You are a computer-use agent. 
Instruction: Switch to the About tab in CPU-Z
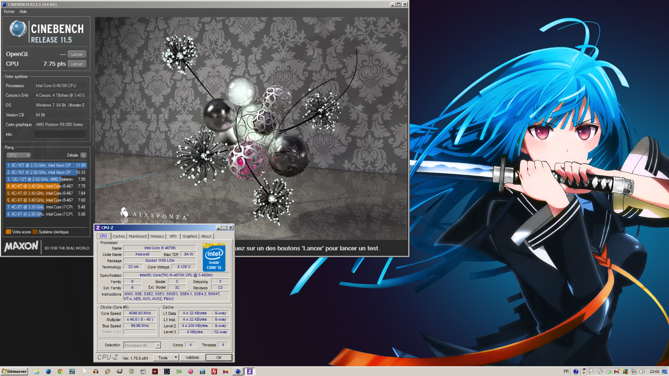206,236
